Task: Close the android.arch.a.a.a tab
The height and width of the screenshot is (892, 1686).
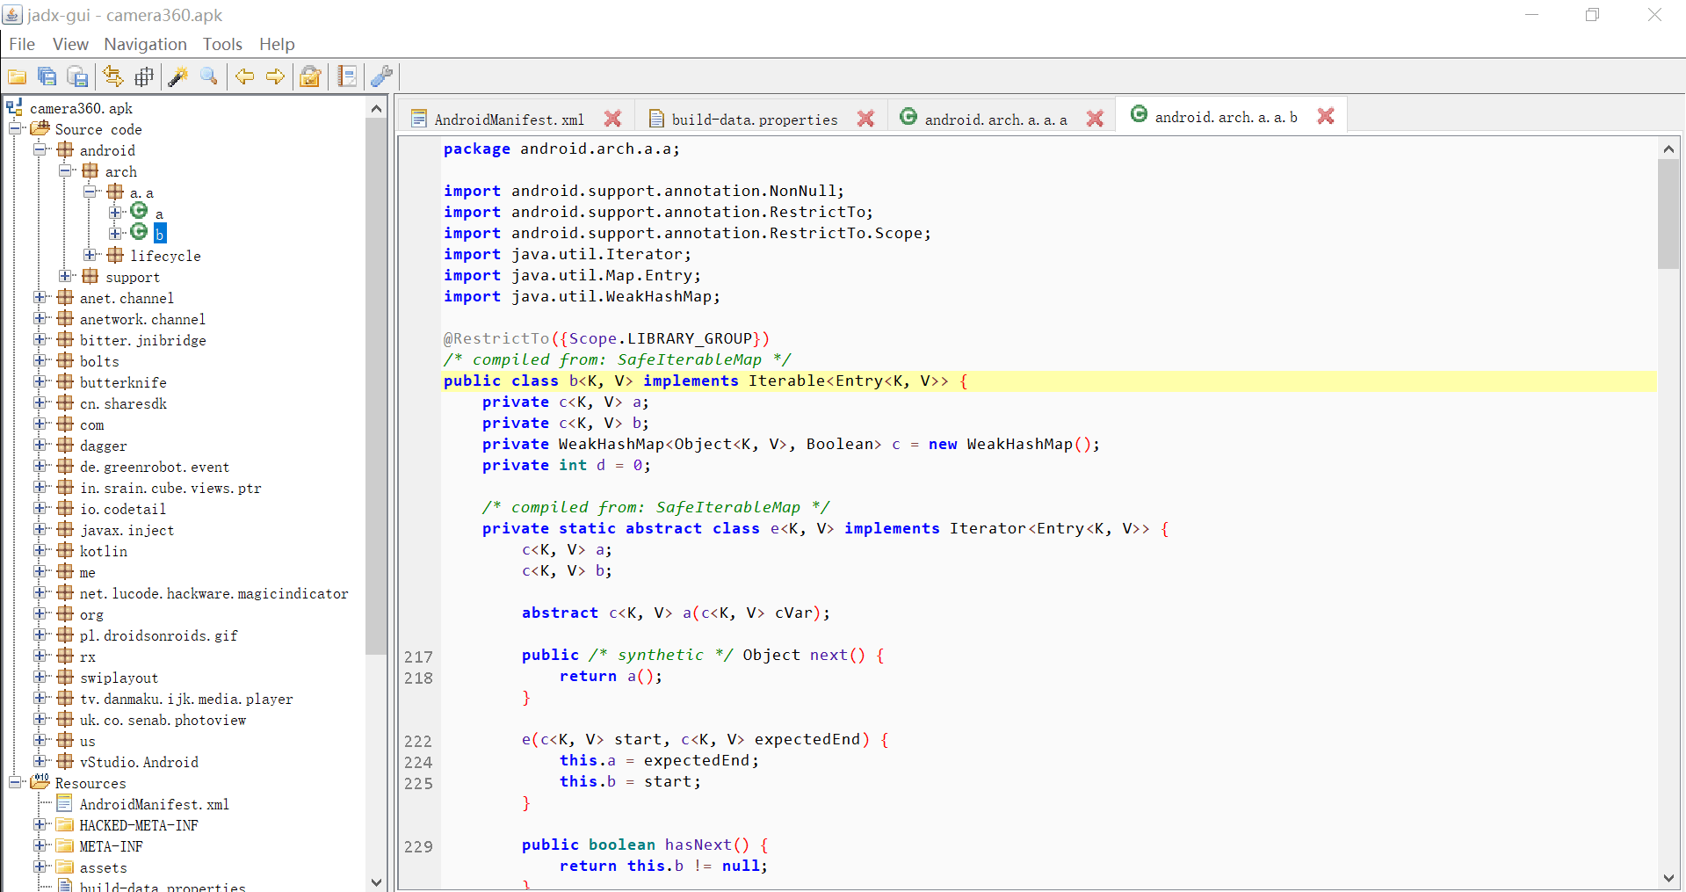Action: (x=1095, y=119)
